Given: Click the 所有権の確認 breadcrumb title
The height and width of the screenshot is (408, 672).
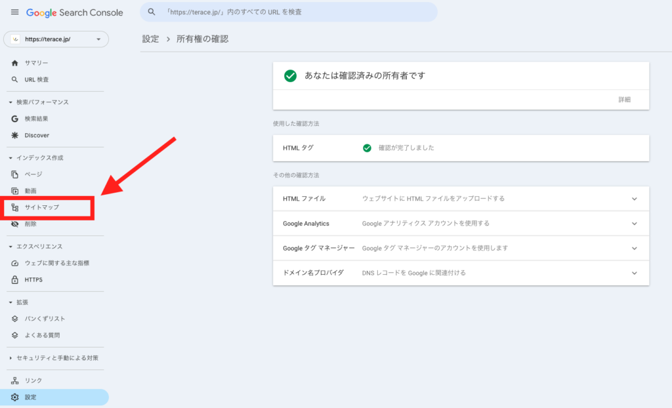Looking at the screenshot, I should 202,39.
